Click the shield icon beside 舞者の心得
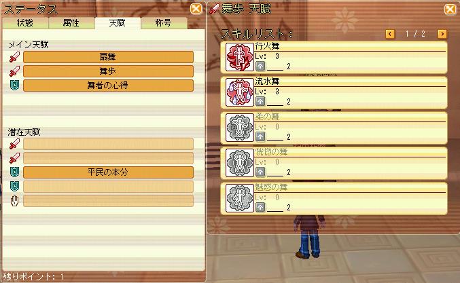 click(x=14, y=86)
